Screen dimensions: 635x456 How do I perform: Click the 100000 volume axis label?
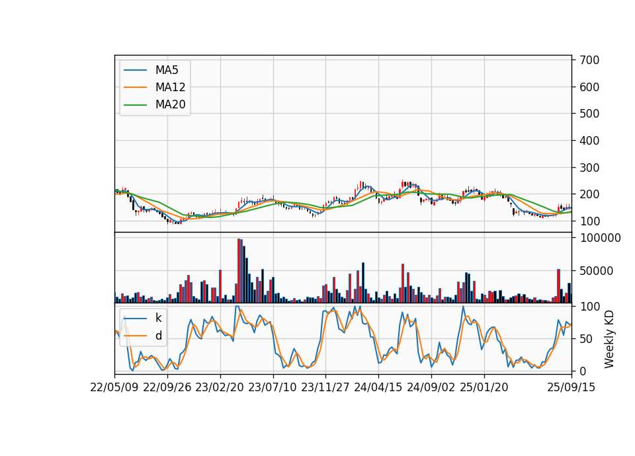click(600, 238)
